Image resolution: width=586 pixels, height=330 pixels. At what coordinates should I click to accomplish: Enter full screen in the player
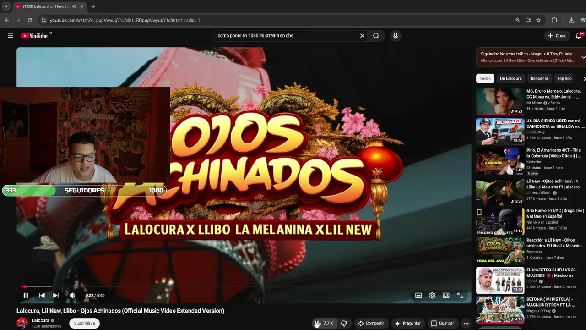(460, 296)
